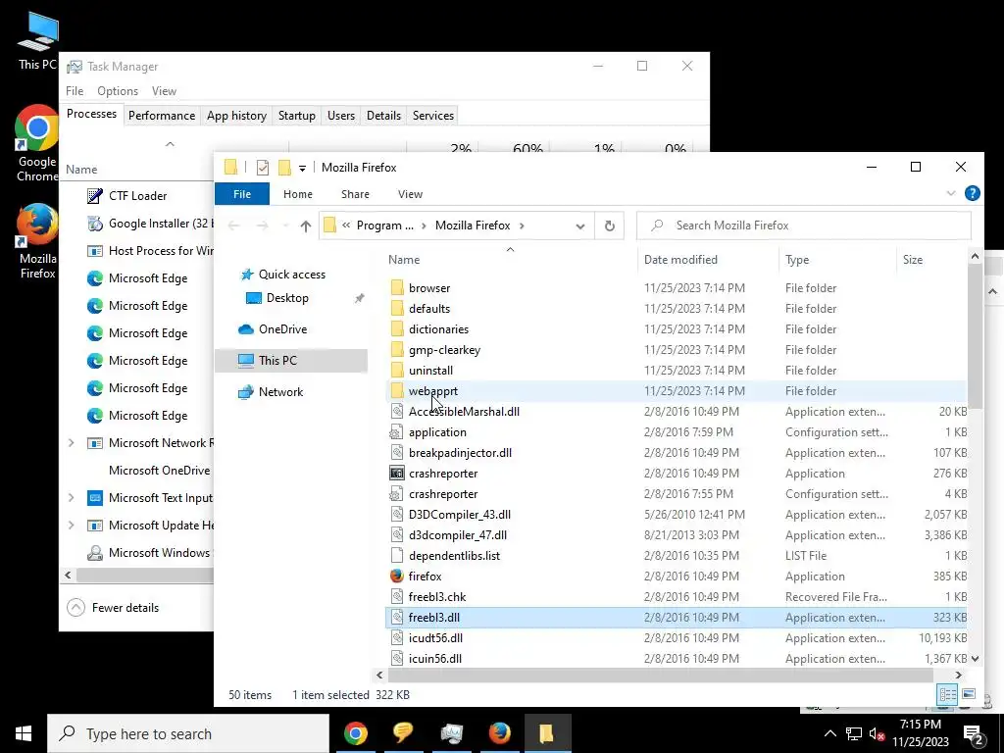Select the browser folder icon
Viewport: 1004px width, 753px height.
pyautogui.click(x=397, y=288)
